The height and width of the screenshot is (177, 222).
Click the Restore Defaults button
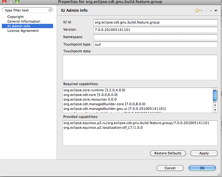[168, 153]
